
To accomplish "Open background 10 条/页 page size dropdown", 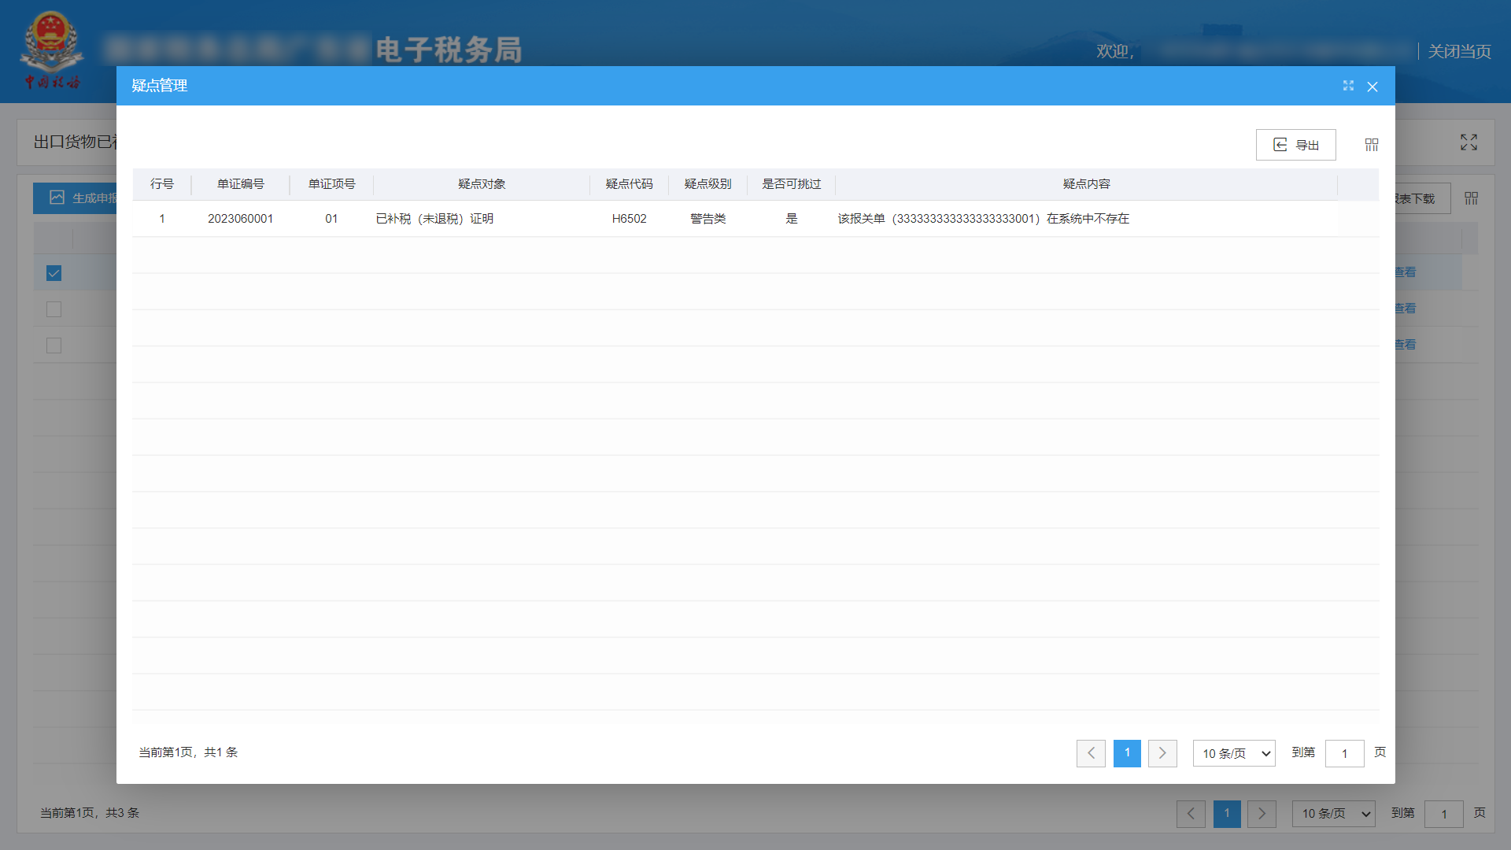I will (1333, 814).
